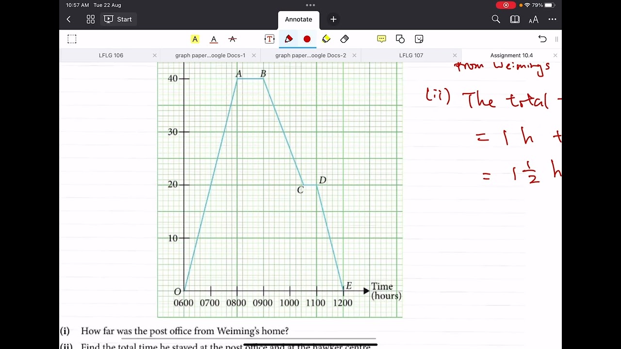
Task: Tap point C label on graph
Action: tap(300, 190)
